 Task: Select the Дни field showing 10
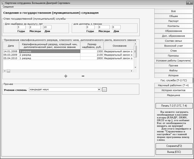47,27
